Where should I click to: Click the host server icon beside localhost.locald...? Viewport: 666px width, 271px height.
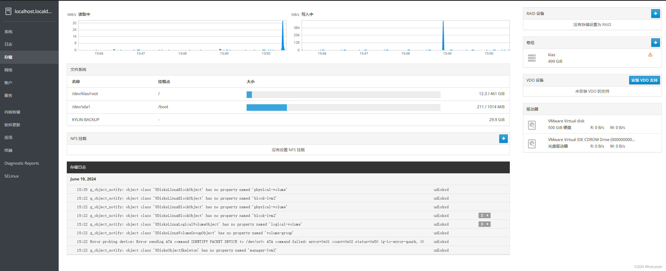[8, 11]
